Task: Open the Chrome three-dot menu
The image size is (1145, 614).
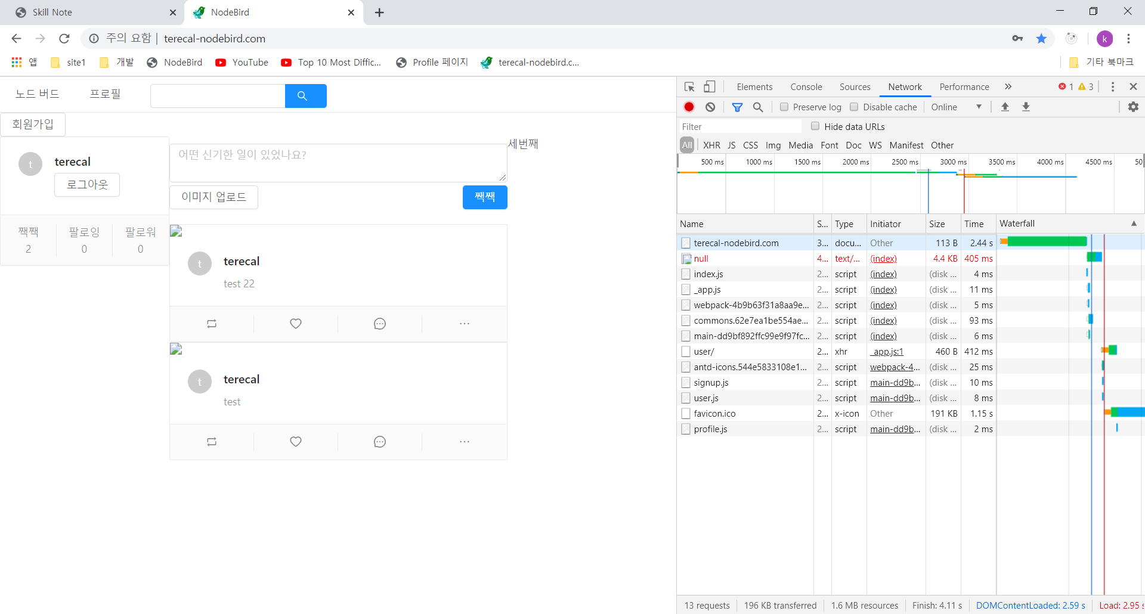Action: pos(1128,39)
